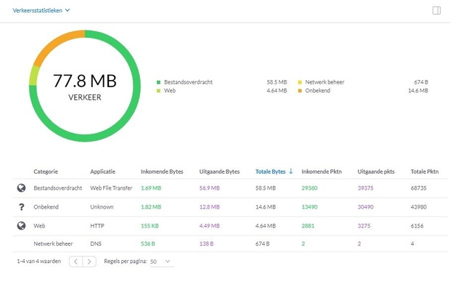Click the globe icon in the Web row

21,226
